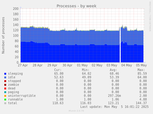This screenshot has height=114, width=153.
Task: Select the 'stopped' legend label
Action: click(14, 81)
